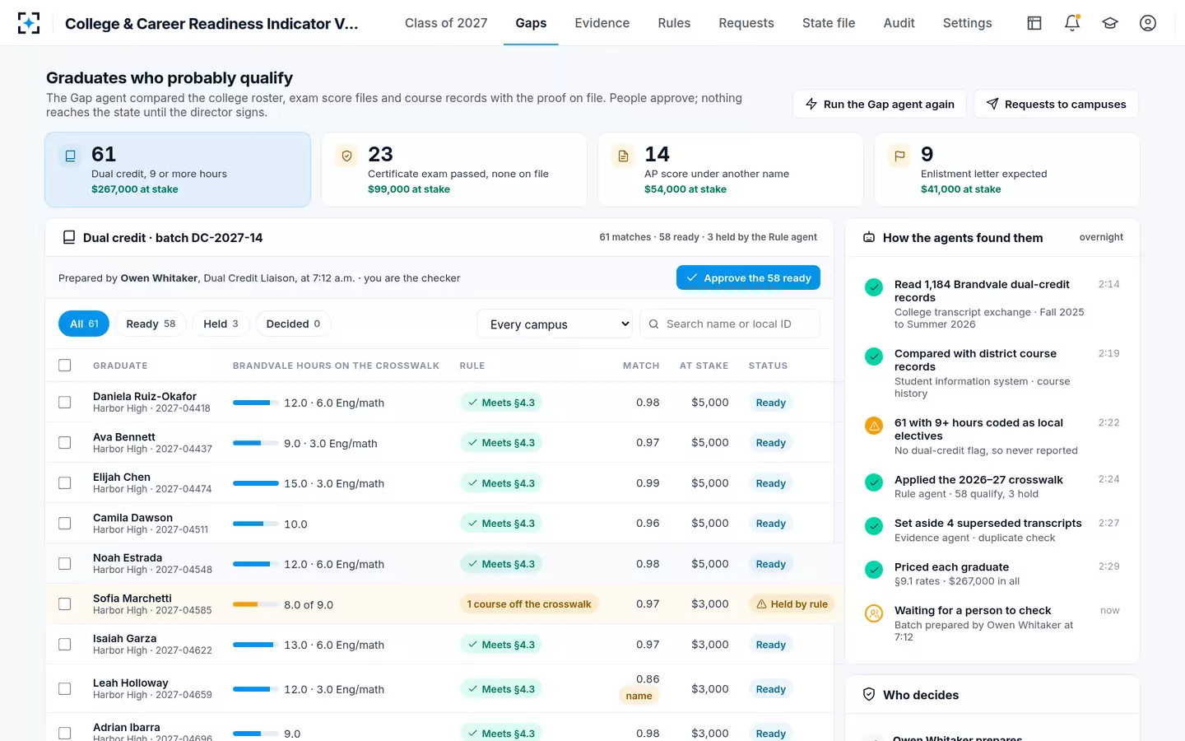1185x741 pixels.
Task: Click the AT STAKE column header
Action: [x=704, y=366]
